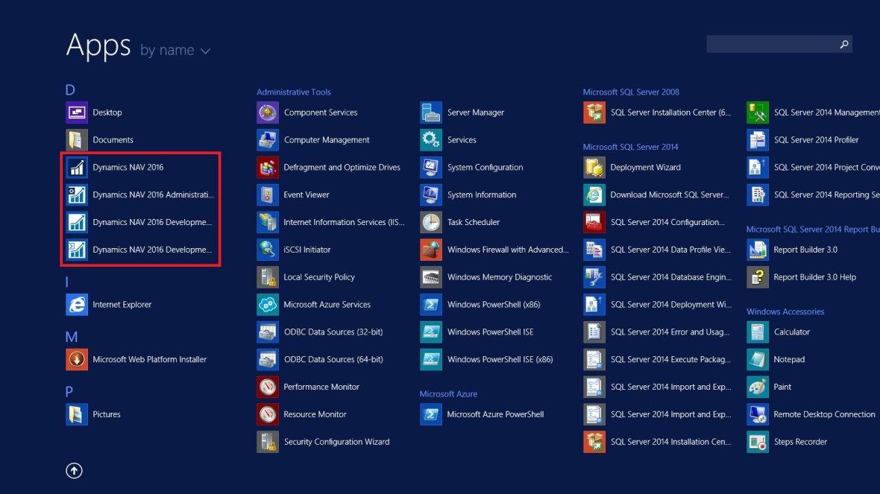This screenshot has width=880, height=494.
Task: Launch Microsoft Azure PowerShell icon
Action: tap(431, 414)
